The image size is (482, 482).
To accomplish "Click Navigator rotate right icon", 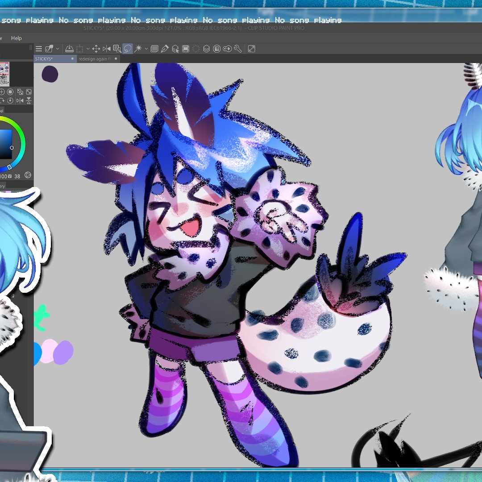I will point(2,100).
